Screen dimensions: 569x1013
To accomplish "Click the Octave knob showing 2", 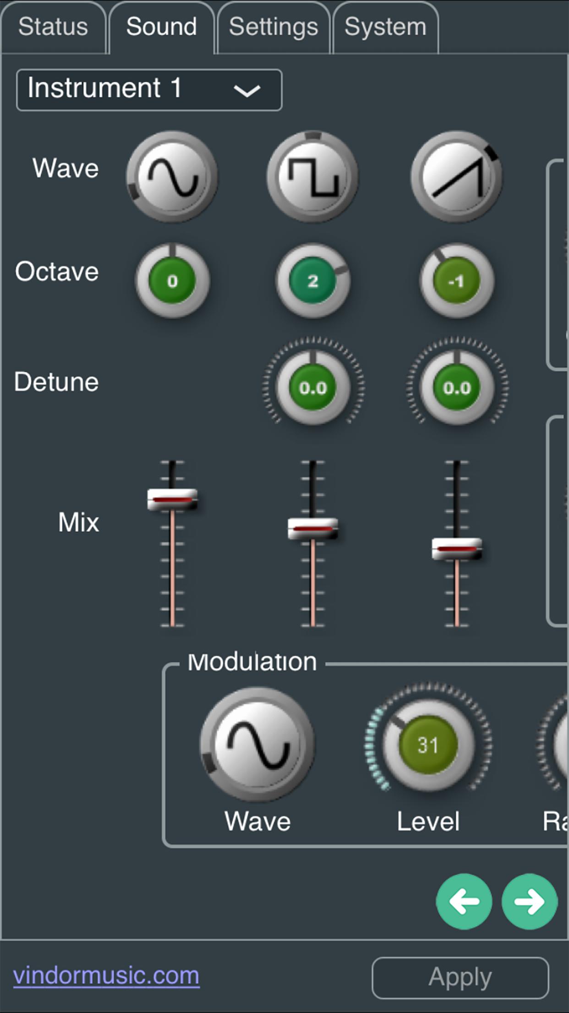I will tap(313, 281).
